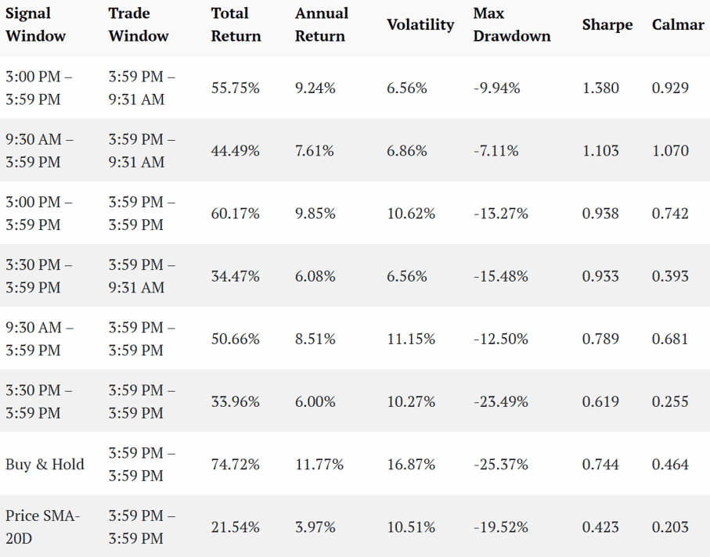Select the -25.37% max drawdown cell
The width and height of the screenshot is (710, 557).
click(x=501, y=464)
